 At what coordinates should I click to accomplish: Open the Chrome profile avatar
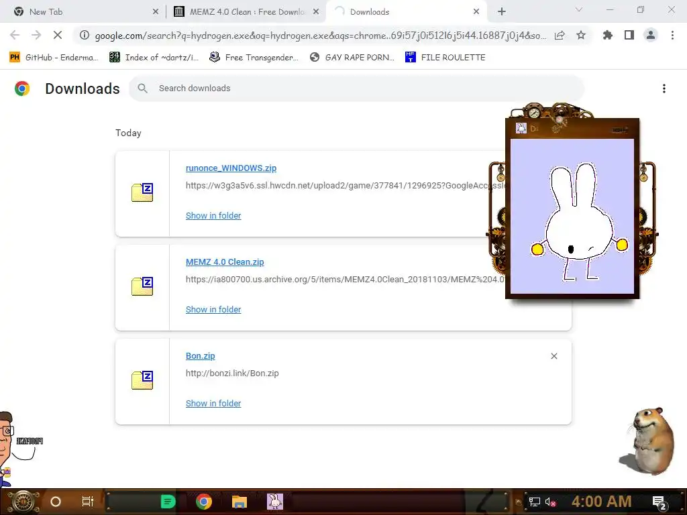click(x=651, y=35)
